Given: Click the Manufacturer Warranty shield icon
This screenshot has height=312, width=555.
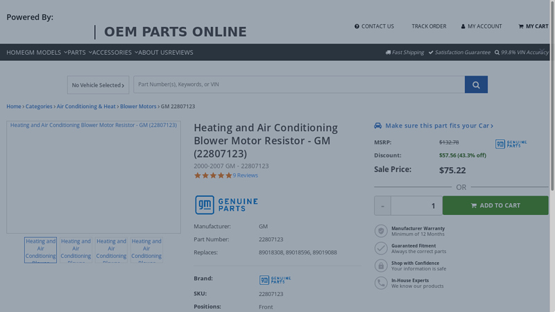Looking at the screenshot, I should pyautogui.click(x=381, y=231).
